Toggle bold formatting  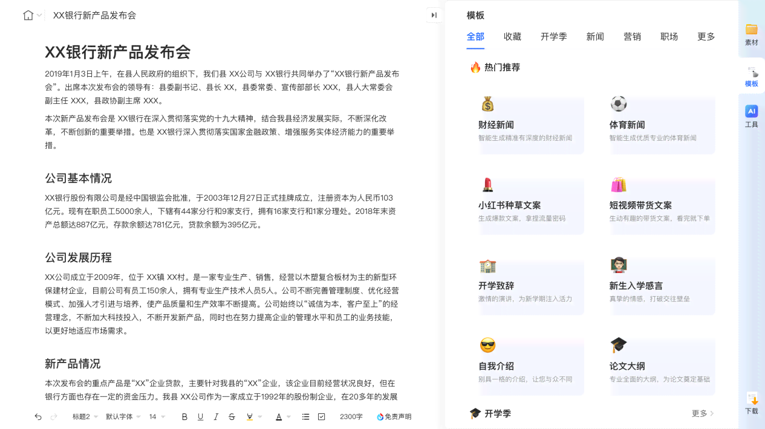(184, 416)
